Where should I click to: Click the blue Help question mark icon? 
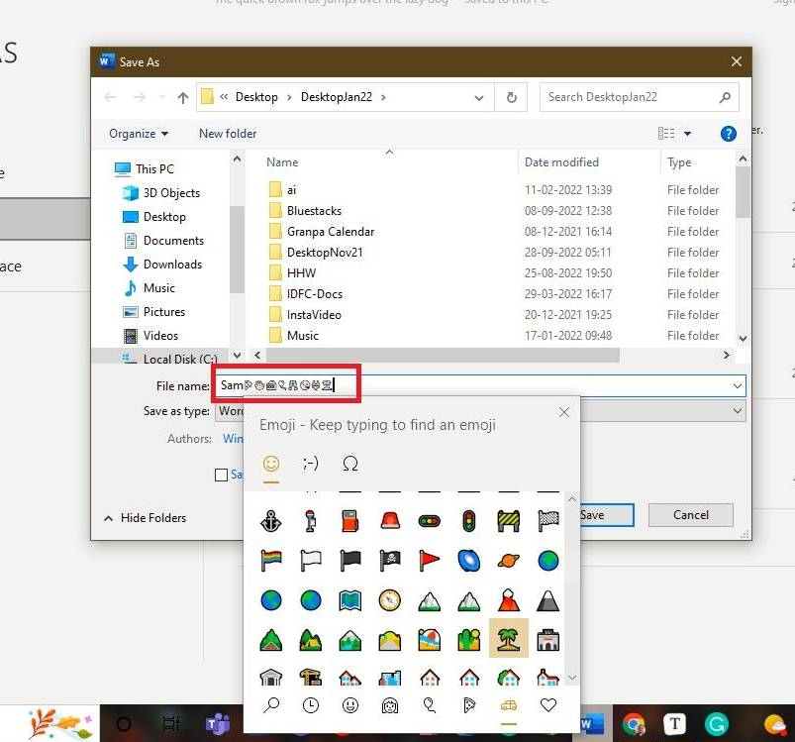pyautogui.click(x=729, y=134)
